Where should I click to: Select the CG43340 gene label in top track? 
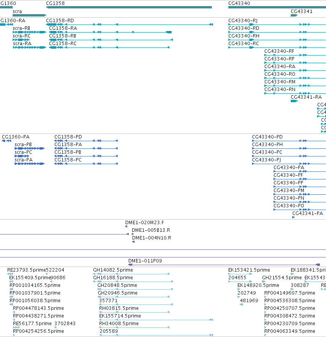(x=239, y=3)
